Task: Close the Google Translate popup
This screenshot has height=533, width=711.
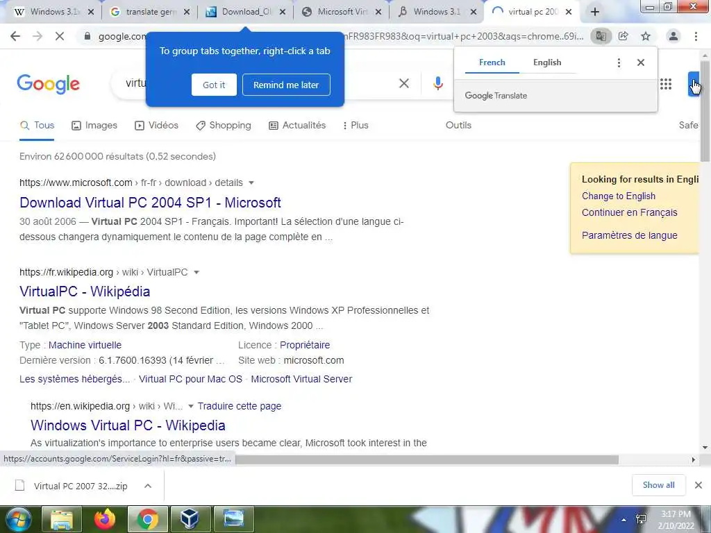Action: pos(641,62)
